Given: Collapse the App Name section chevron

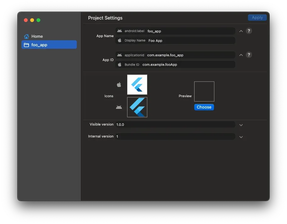Looking at the screenshot, I should tap(241, 31).
